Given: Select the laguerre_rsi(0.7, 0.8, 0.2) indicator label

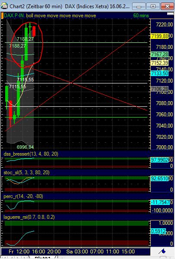Looking at the screenshot, I should point(29,217).
